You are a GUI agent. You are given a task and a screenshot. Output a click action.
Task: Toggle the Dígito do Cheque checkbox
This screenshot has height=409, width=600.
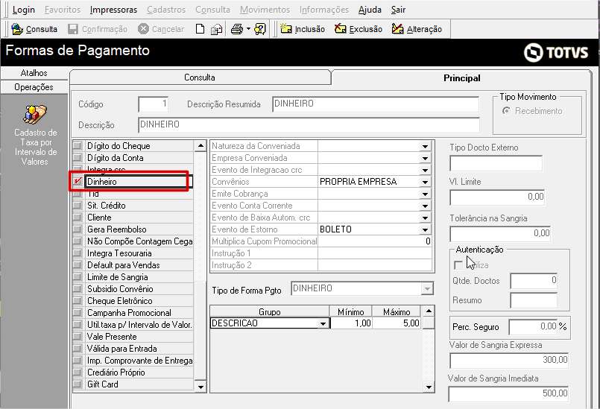(78, 146)
